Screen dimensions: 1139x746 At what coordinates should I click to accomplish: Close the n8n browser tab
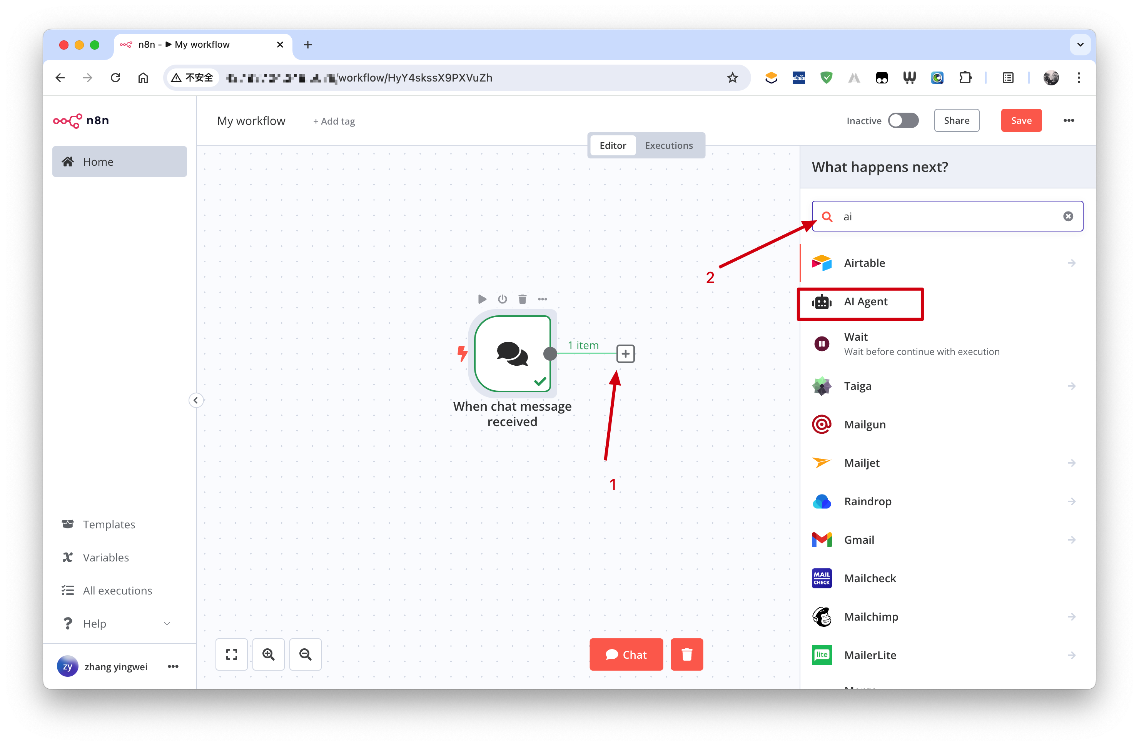[x=280, y=45]
